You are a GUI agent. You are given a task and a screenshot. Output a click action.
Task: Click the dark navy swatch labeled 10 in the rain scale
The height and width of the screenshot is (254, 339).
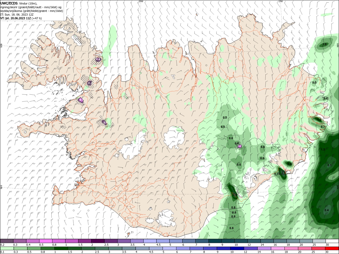[x=237, y=249]
